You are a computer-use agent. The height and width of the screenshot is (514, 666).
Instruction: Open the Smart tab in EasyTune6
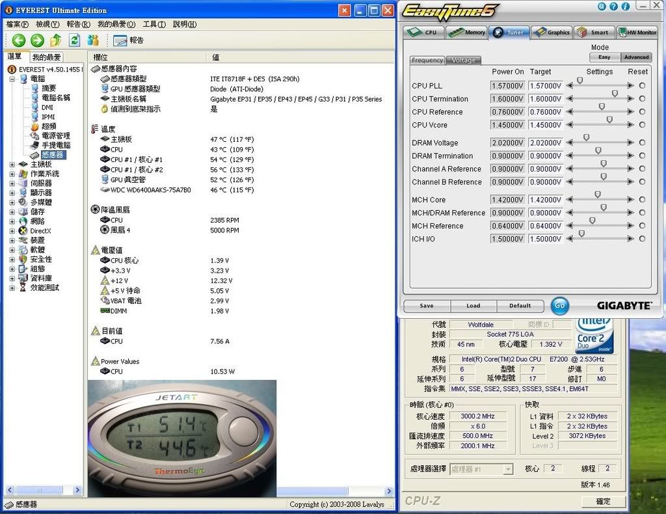click(594, 33)
